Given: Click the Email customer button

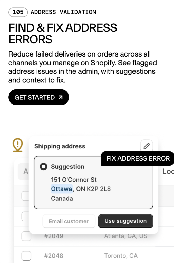Looking at the screenshot, I should click(69, 221).
